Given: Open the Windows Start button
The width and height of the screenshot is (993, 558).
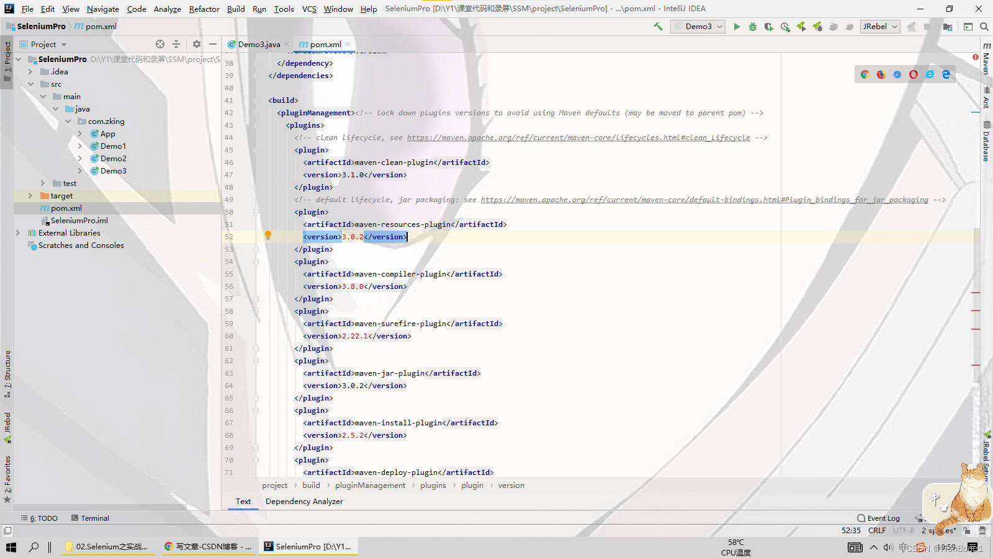Looking at the screenshot, I should tap(11, 547).
